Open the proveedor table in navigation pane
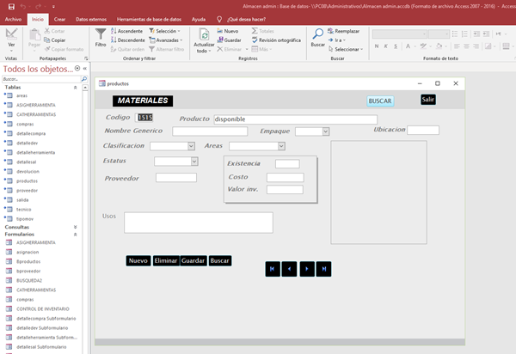 click(x=27, y=191)
